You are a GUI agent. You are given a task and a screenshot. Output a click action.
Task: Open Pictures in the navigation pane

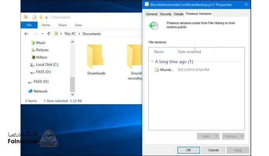click(42, 50)
